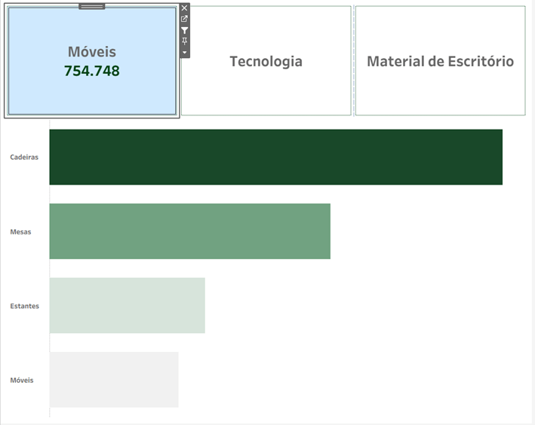Click the medium green Mesas bar
The image size is (535, 425).
[x=189, y=231]
